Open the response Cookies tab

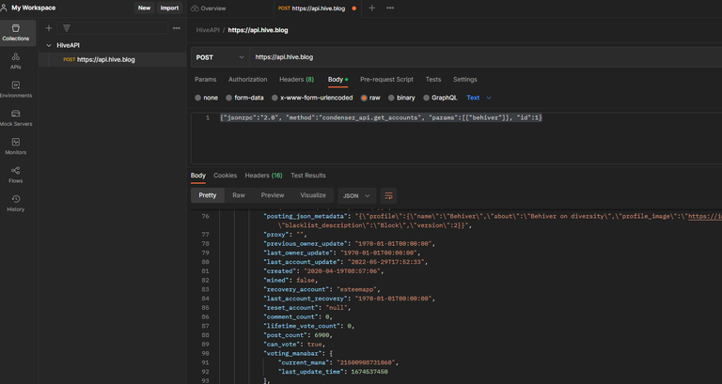pyautogui.click(x=226, y=176)
